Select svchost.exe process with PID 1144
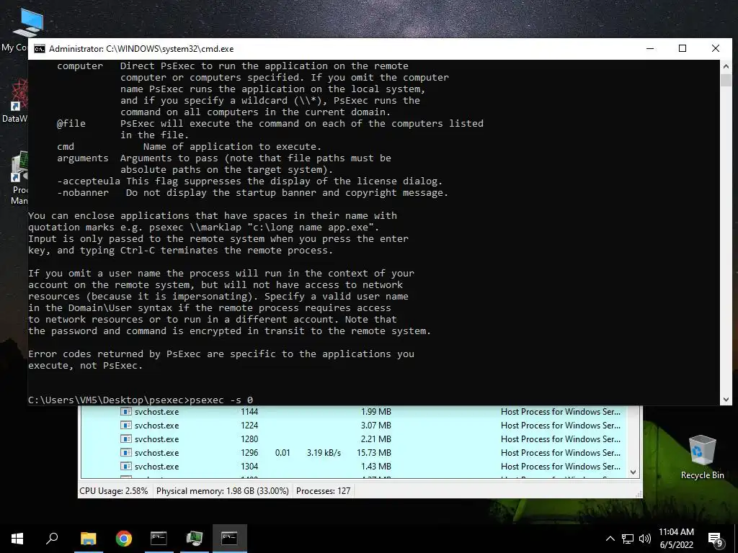This screenshot has width=738, height=553. pos(354,411)
